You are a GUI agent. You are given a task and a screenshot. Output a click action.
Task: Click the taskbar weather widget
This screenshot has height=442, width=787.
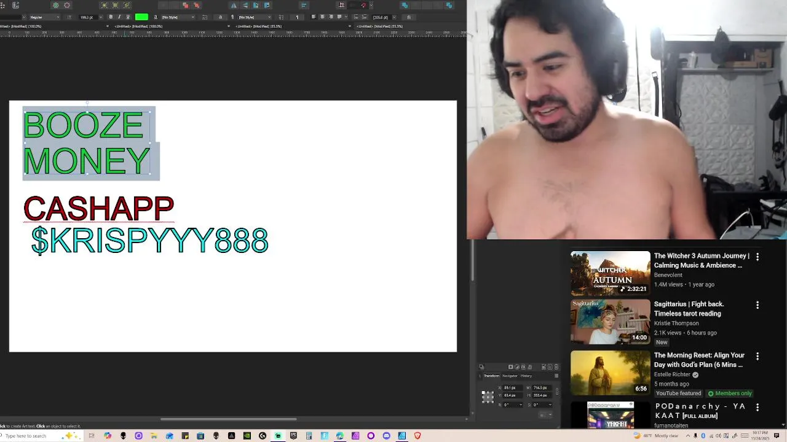coord(657,436)
